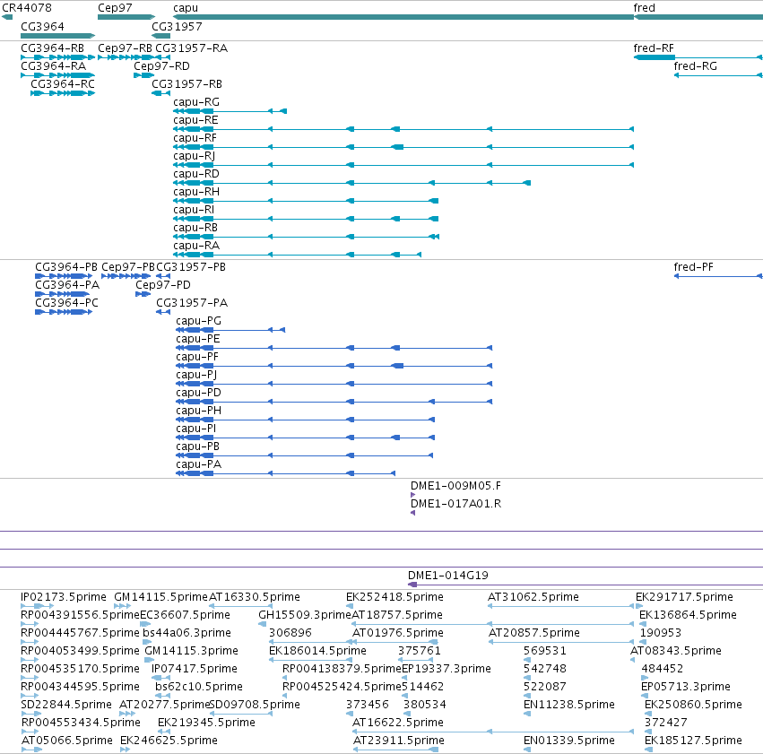Select transcript CG3964-RA
The image size is (763, 754).
pos(58,75)
